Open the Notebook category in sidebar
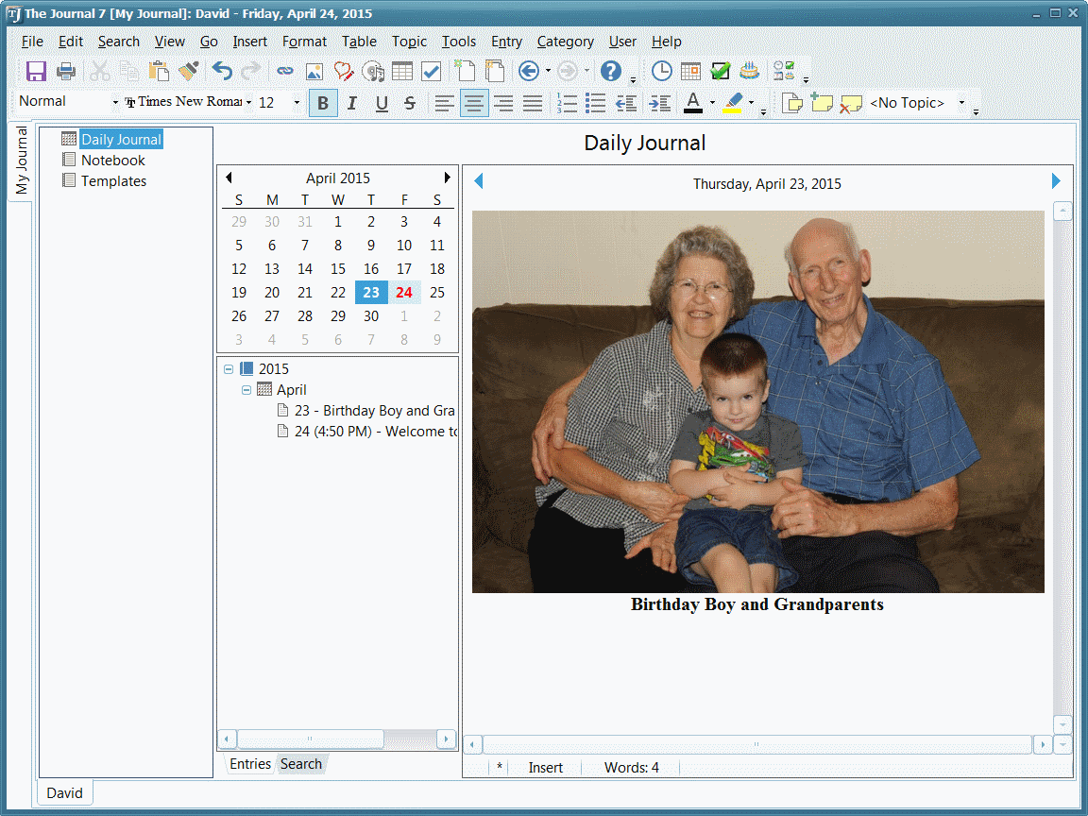 [x=112, y=161]
